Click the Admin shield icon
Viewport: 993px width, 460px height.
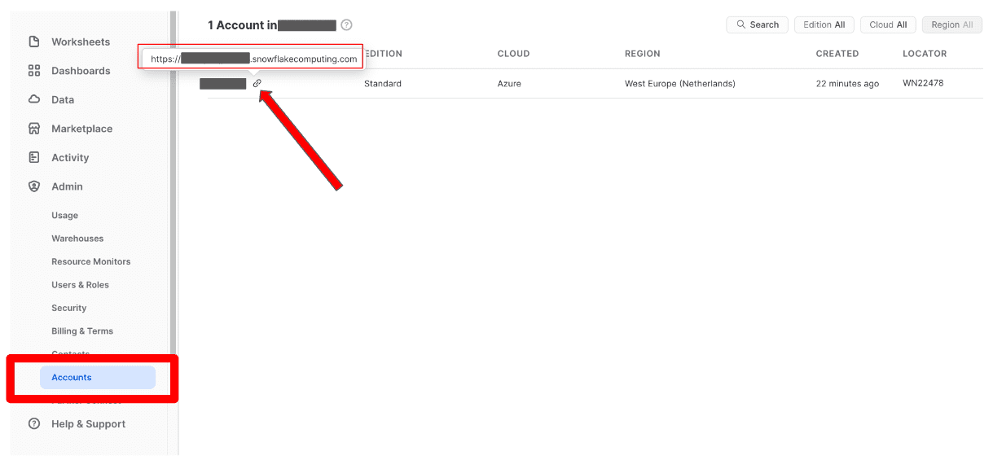34,186
